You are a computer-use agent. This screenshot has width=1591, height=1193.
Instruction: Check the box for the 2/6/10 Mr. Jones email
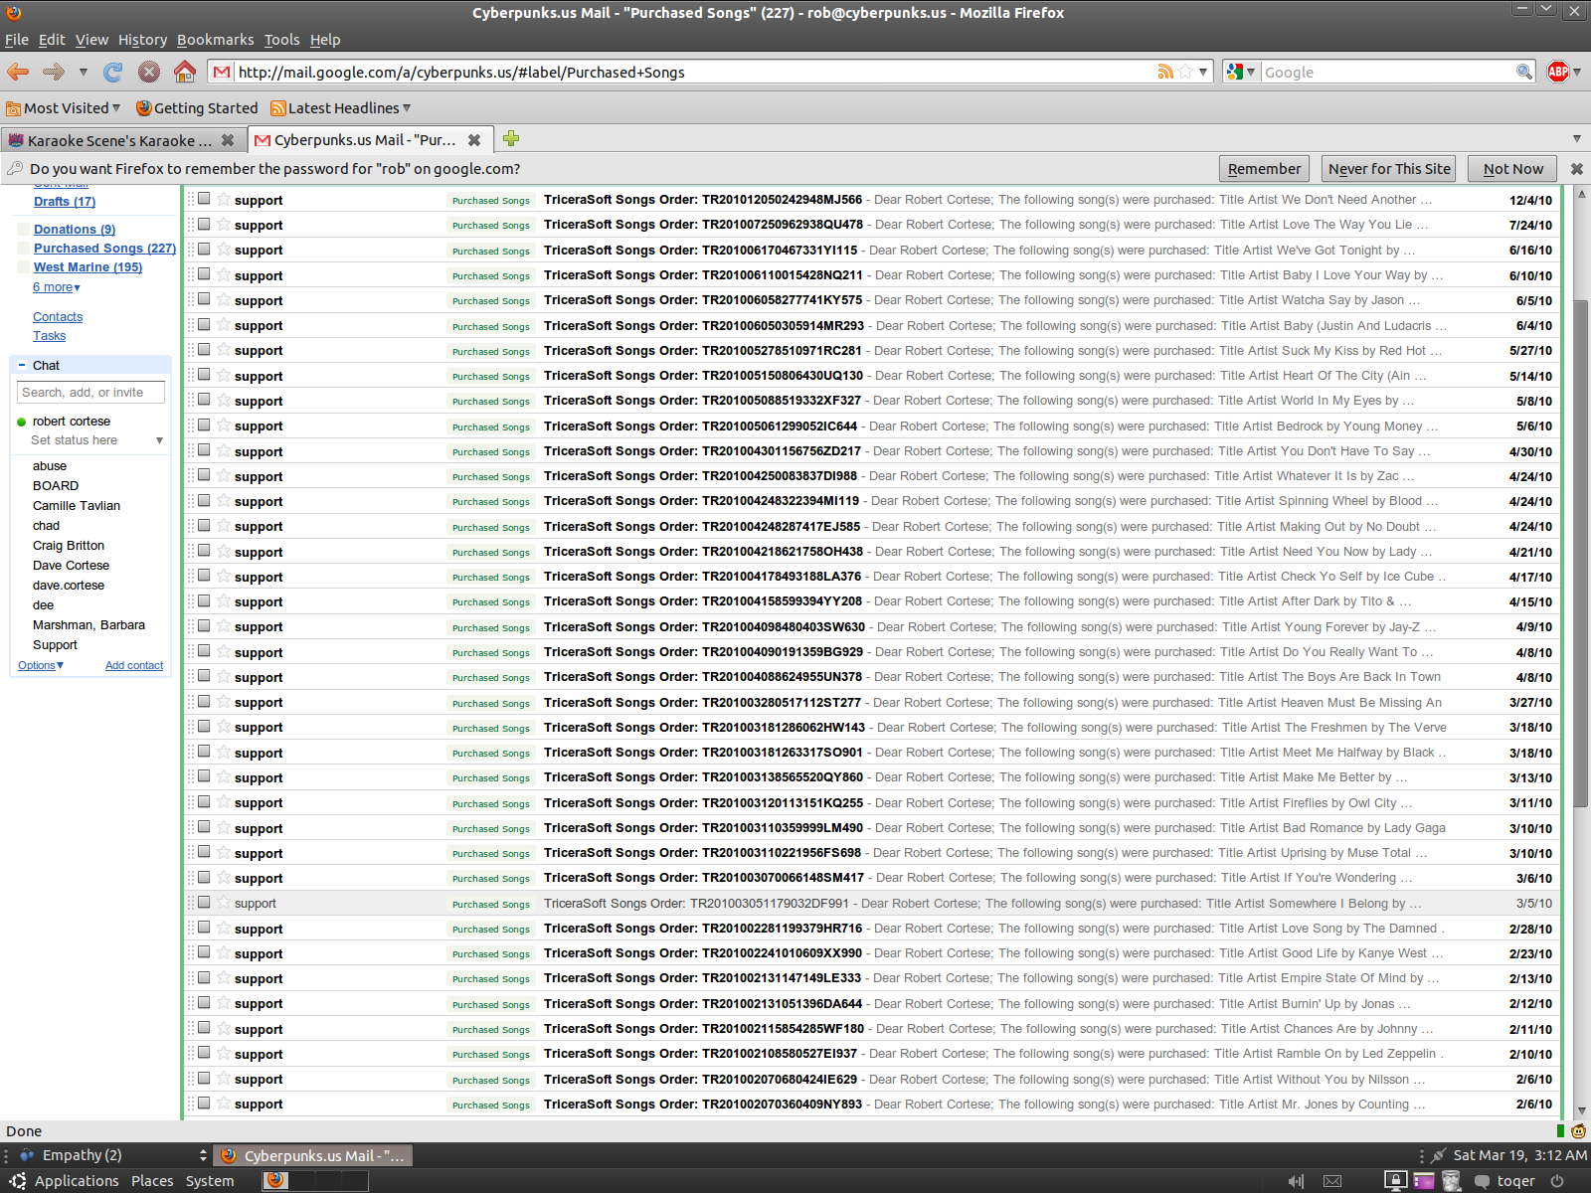click(x=204, y=1104)
